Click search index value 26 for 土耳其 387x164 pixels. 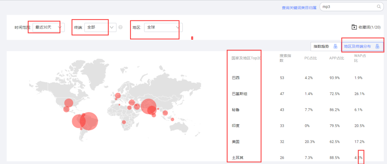click(282, 158)
